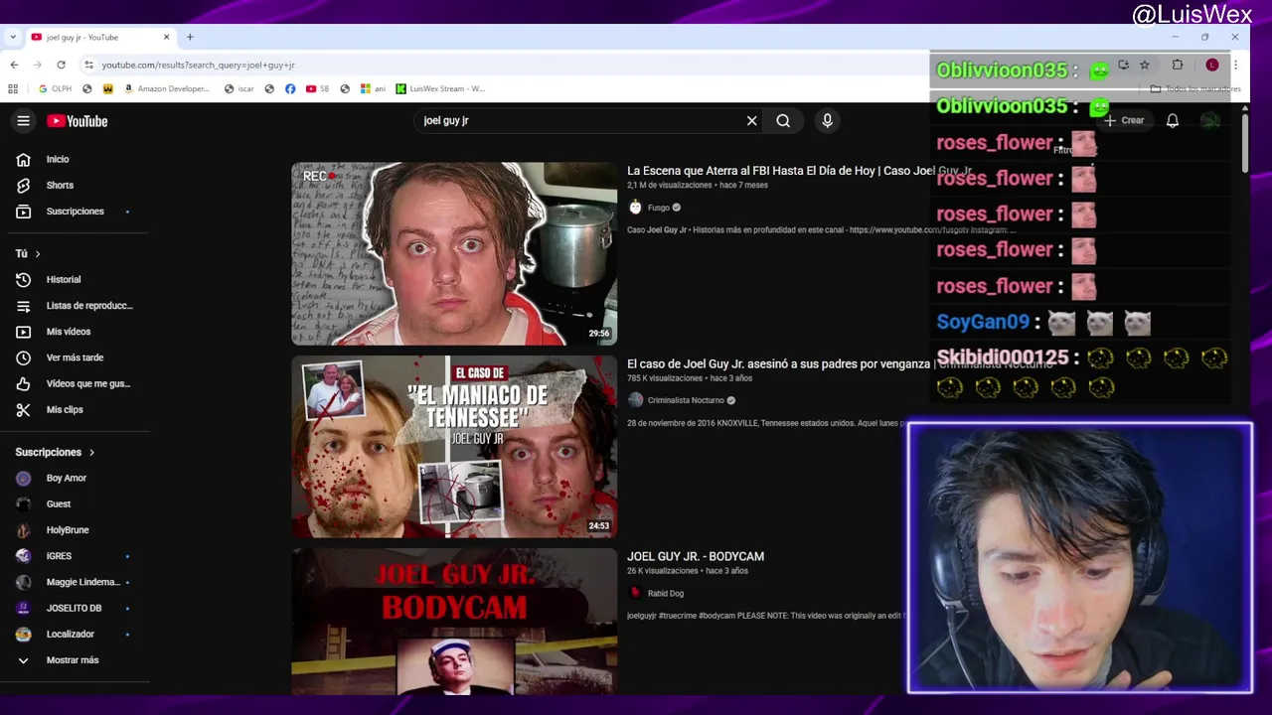Viewport: 1272px width, 715px height.
Task: Open the YouTube hamburger guide menu
Action: pos(23,121)
